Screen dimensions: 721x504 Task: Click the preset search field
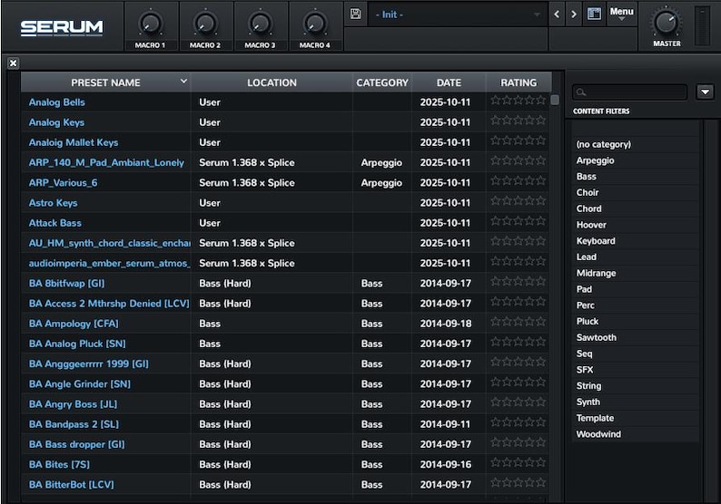coord(630,92)
